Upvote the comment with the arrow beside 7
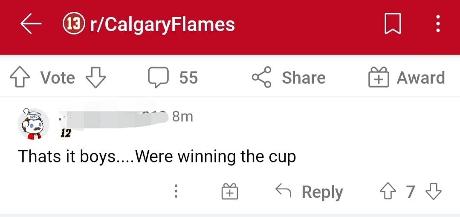Viewport: 460px width, 217px height. [x=388, y=192]
